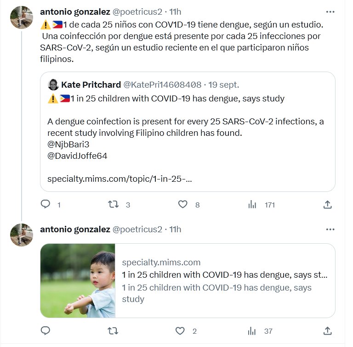The height and width of the screenshot is (347, 353).
Task: Open more options menu on first tweet
Action: 330,11
